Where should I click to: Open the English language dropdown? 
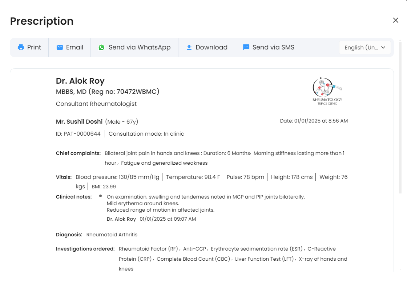(361, 48)
